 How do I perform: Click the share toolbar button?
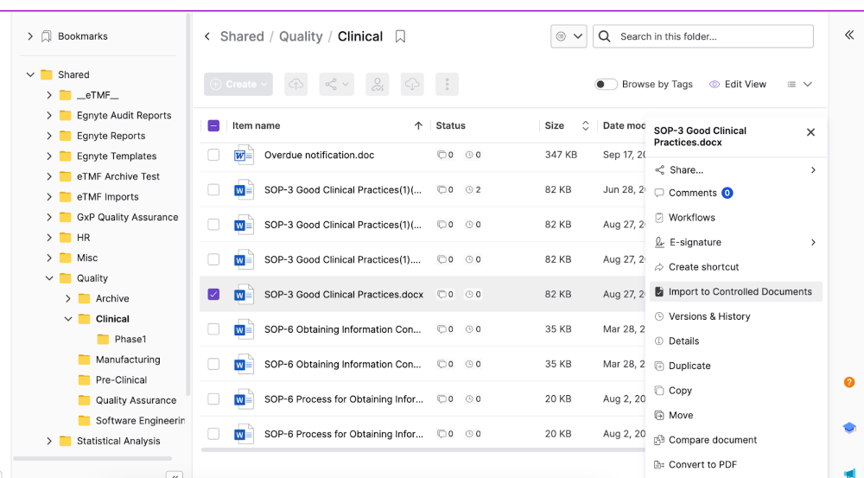337,85
